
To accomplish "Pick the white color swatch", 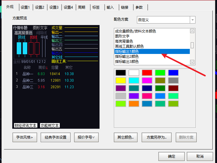I will point(134,73).
